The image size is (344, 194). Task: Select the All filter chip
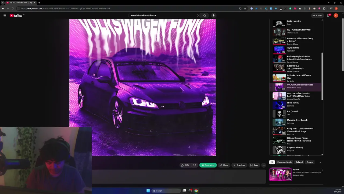[272, 162]
